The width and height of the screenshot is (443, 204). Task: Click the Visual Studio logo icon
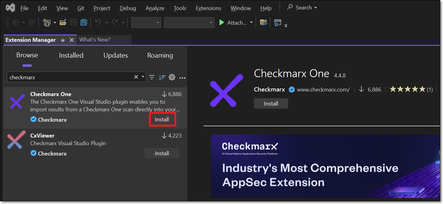(x=10, y=8)
